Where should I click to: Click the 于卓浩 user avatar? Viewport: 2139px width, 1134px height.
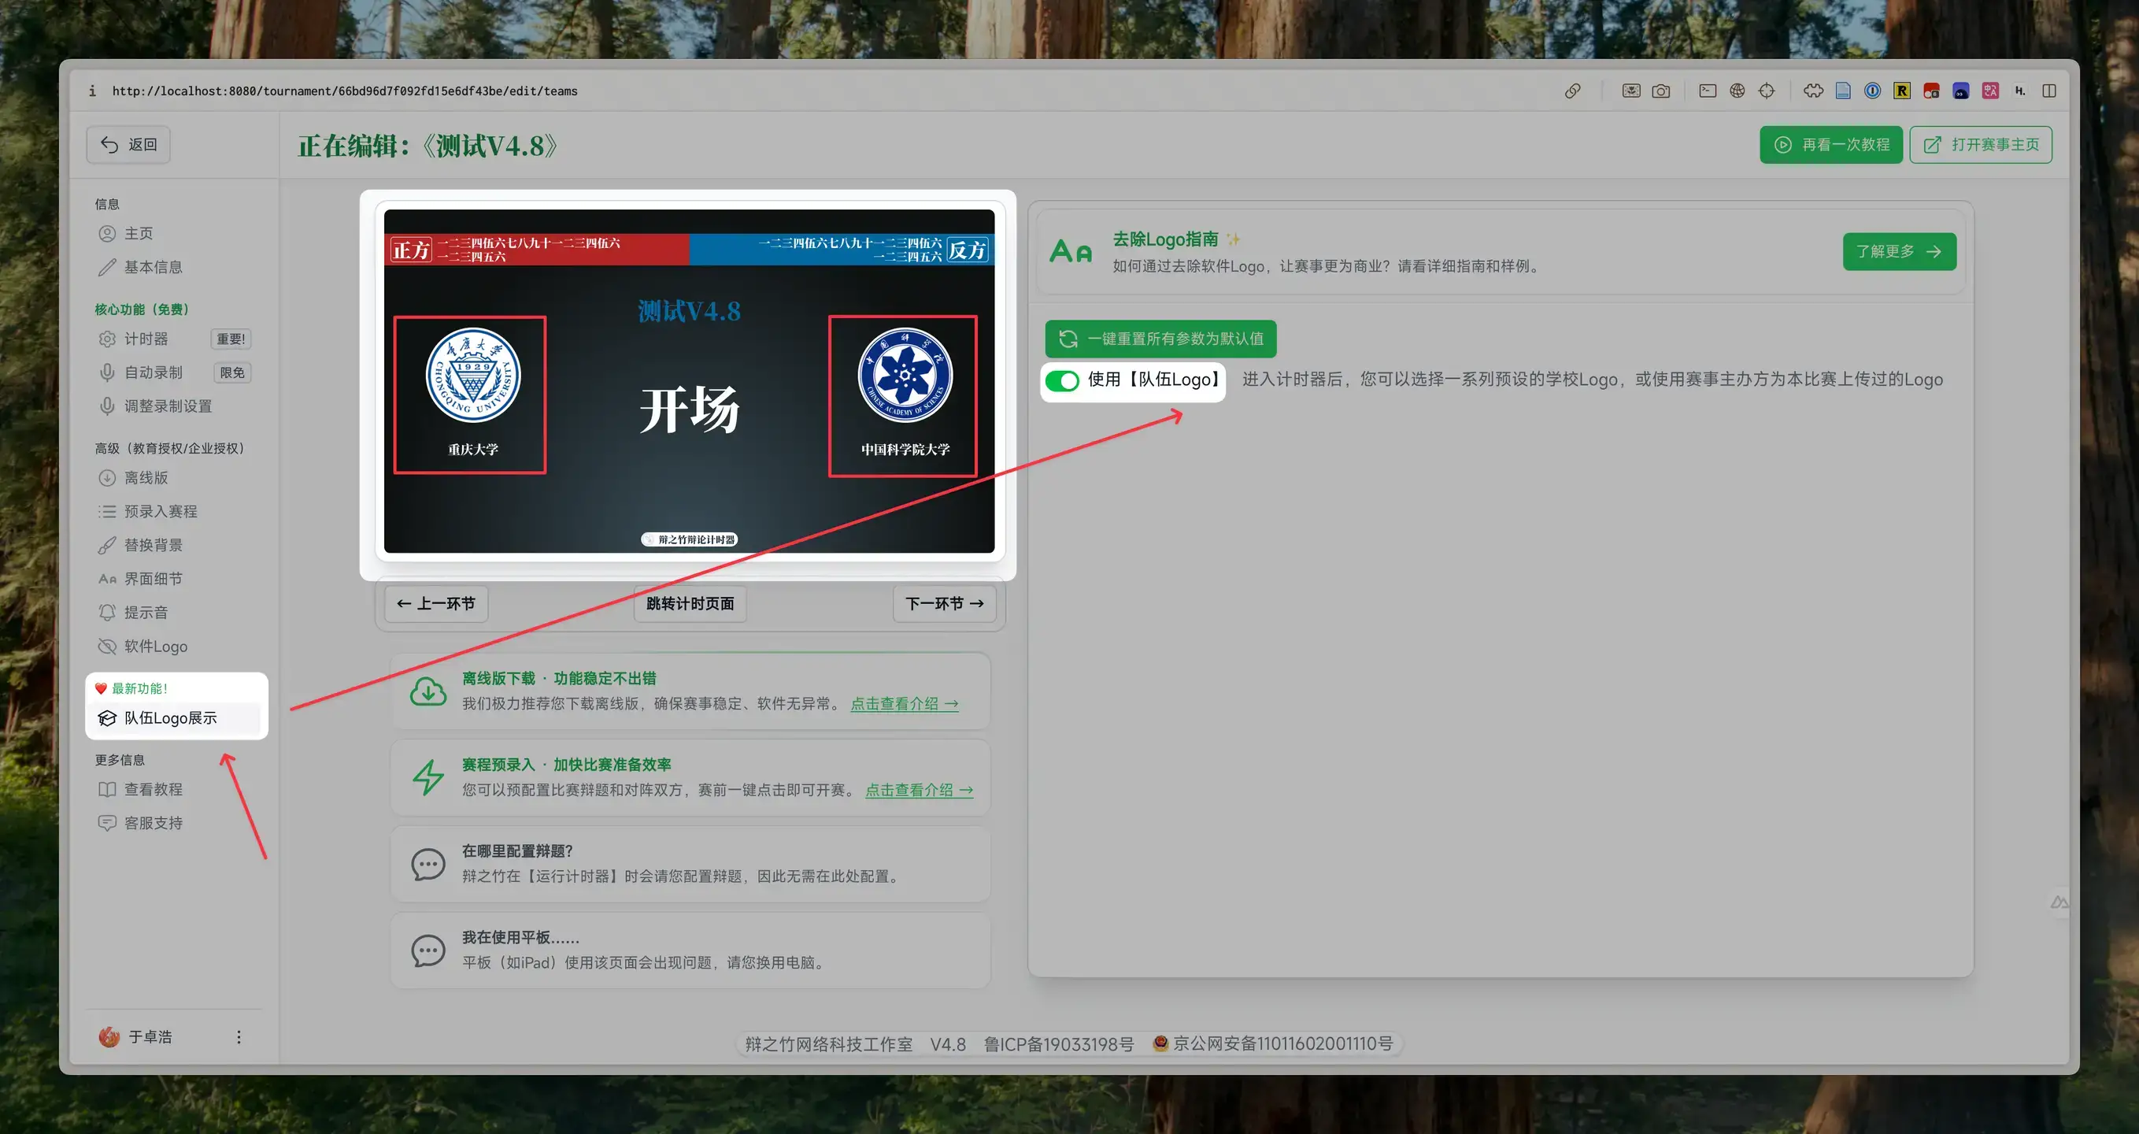point(109,1037)
